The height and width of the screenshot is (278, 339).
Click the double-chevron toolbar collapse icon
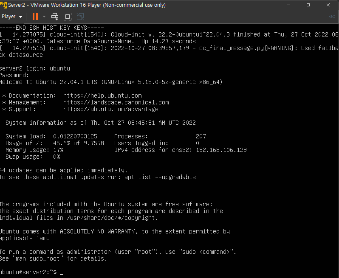pyautogui.click(x=331, y=17)
